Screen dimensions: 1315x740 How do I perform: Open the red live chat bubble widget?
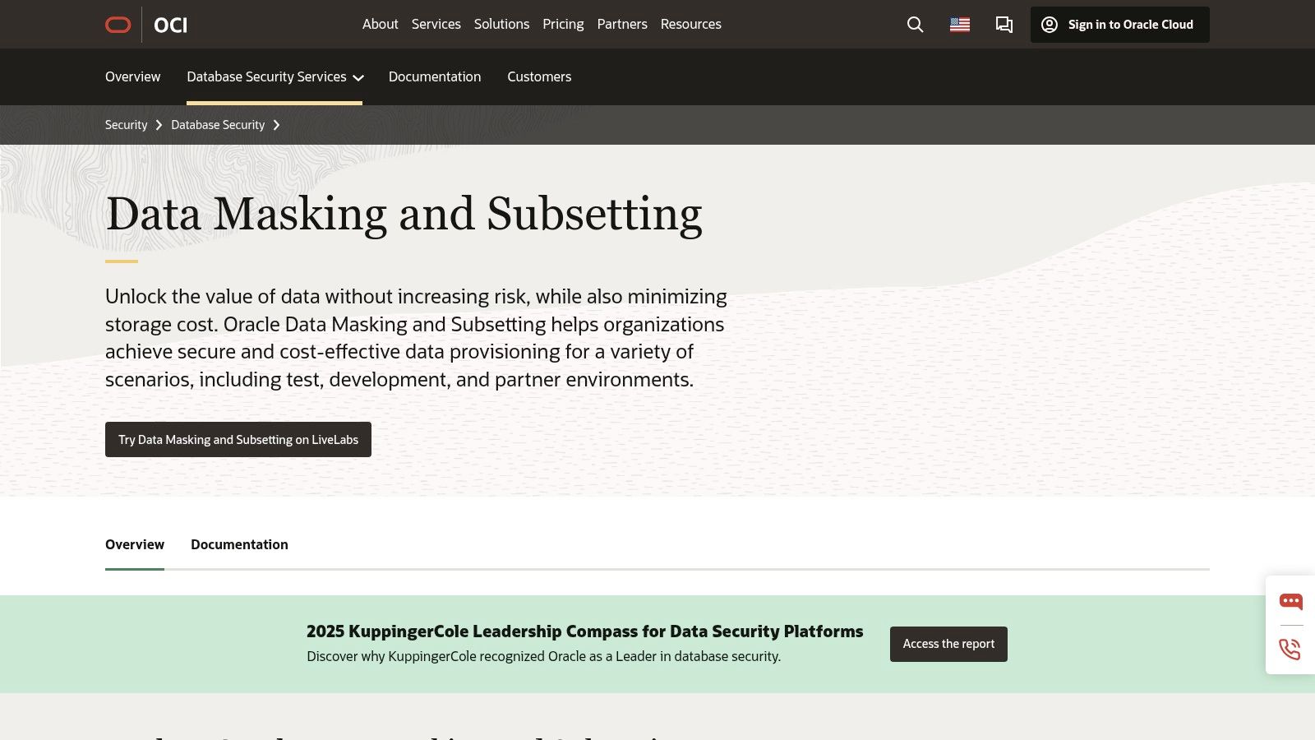coord(1290,601)
